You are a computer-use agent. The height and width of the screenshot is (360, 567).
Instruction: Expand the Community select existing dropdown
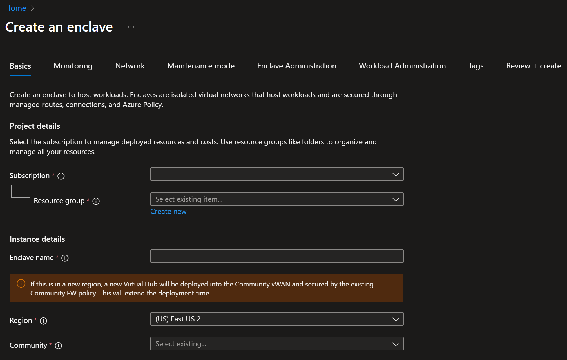click(277, 344)
